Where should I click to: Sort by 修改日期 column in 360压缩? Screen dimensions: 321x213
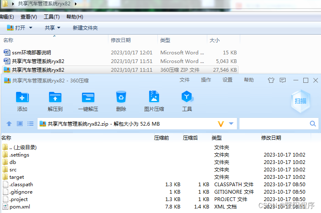[271, 138]
